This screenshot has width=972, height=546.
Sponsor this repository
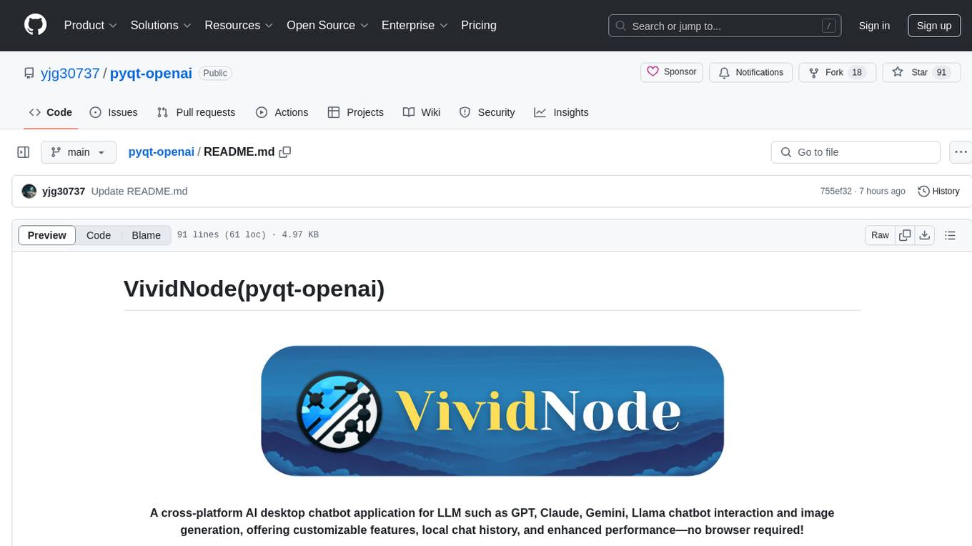pos(672,72)
